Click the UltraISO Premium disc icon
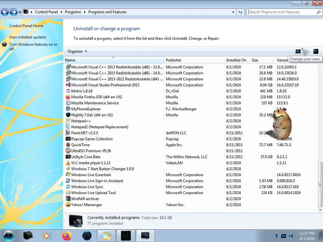 click(68, 151)
